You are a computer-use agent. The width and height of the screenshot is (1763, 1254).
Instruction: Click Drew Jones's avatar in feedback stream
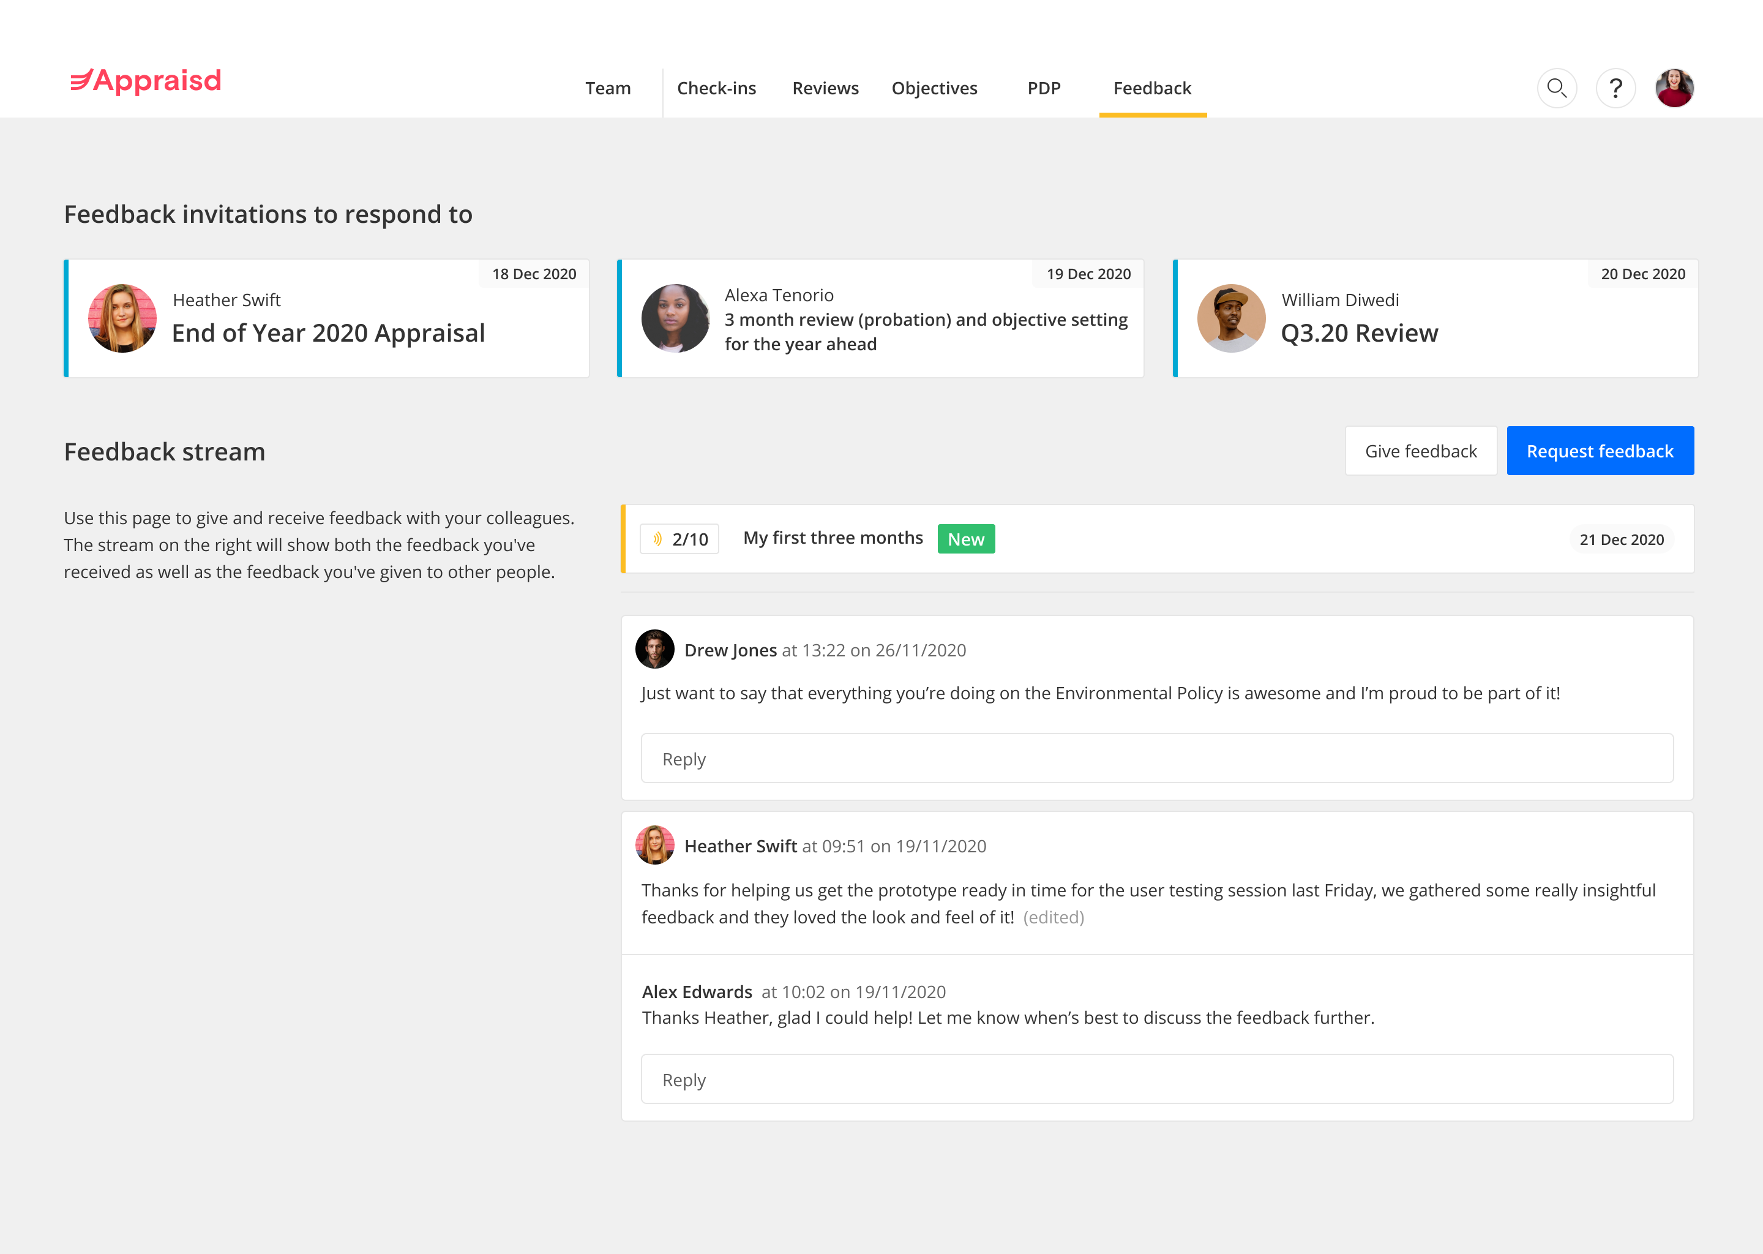tap(654, 650)
